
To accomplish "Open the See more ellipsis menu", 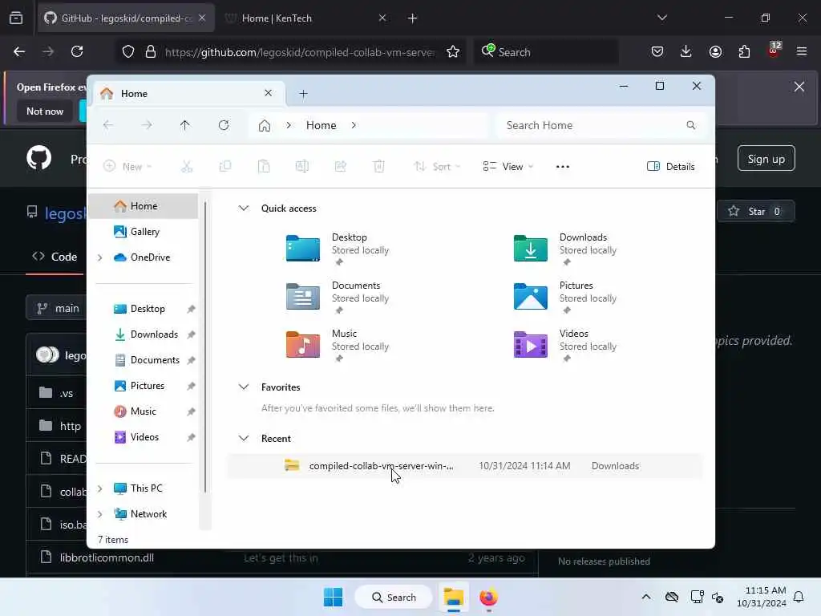I will 562,167.
